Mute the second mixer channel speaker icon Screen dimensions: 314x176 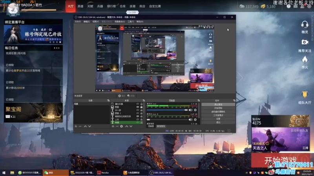190,120
